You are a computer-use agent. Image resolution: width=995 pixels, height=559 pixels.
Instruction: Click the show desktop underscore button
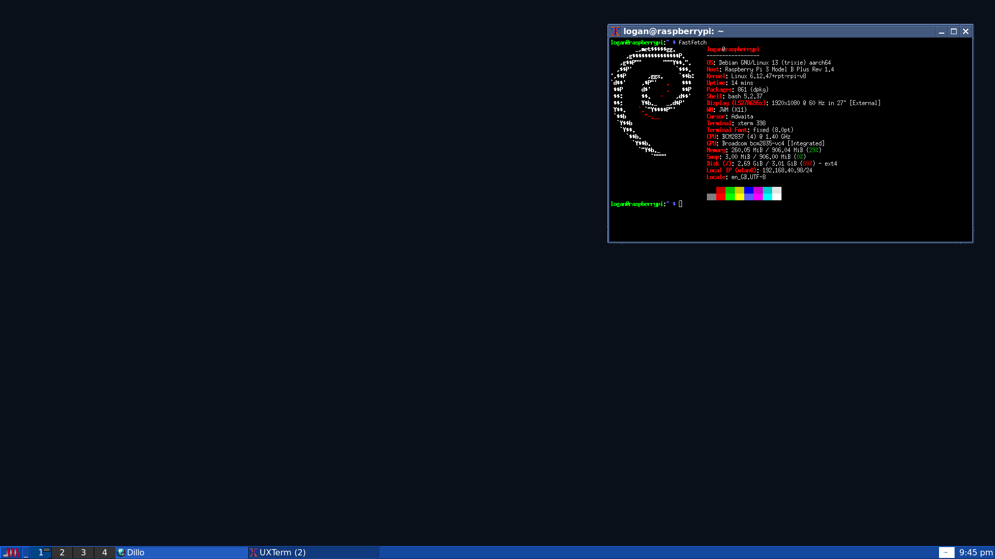point(26,552)
